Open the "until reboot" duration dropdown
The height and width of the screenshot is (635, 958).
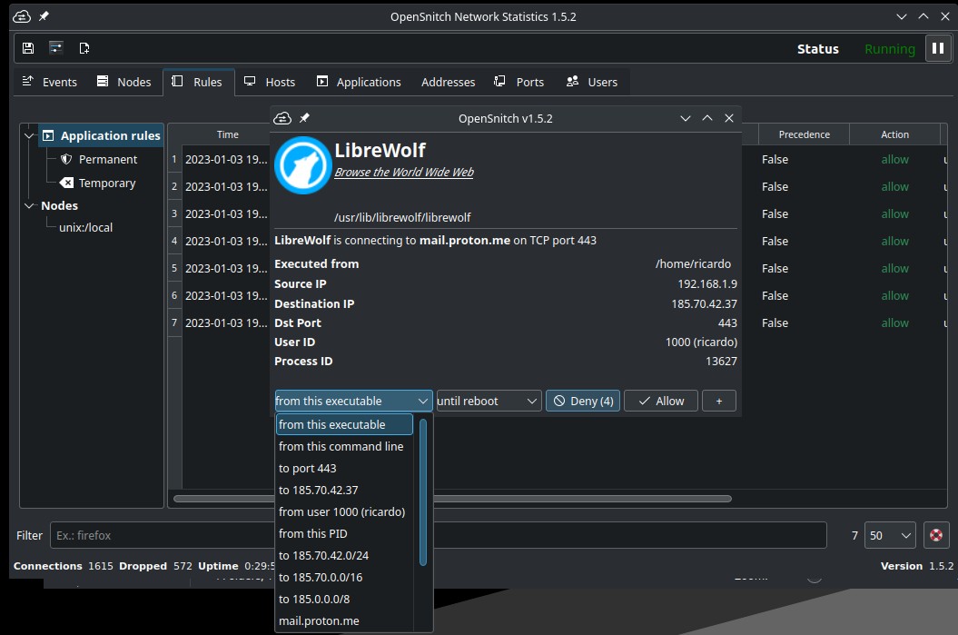point(489,401)
